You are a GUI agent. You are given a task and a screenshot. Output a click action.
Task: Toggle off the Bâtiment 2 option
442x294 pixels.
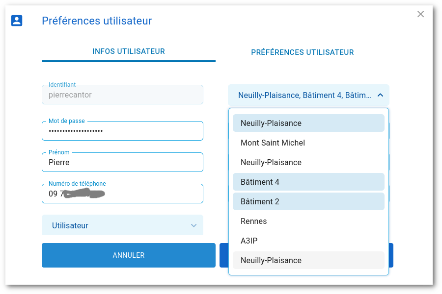pyautogui.click(x=308, y=201)
